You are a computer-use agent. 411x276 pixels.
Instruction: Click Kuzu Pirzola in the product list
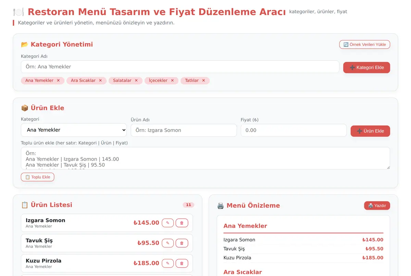[43, 261]
